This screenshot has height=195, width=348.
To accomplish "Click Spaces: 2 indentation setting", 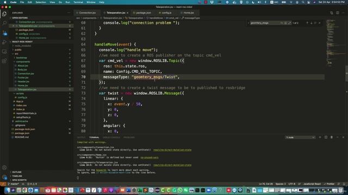I will [x=281, y=184].
